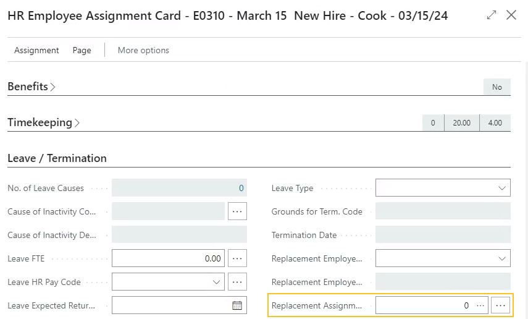Viewport: 528px width, 319px height.
Task: Click the Benefits summary value No
Action: (x=497, y=87)
